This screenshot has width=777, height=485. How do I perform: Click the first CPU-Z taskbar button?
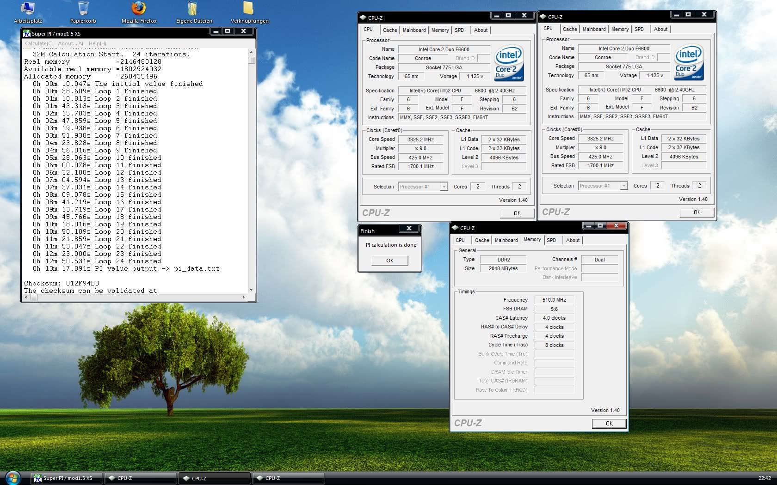(x=141, y=478)
